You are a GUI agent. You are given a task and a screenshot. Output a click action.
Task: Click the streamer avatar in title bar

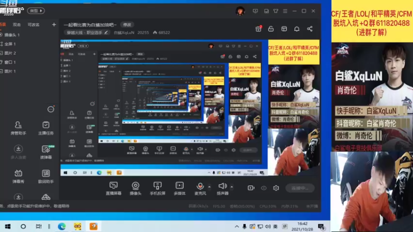[x=240, y=11]
